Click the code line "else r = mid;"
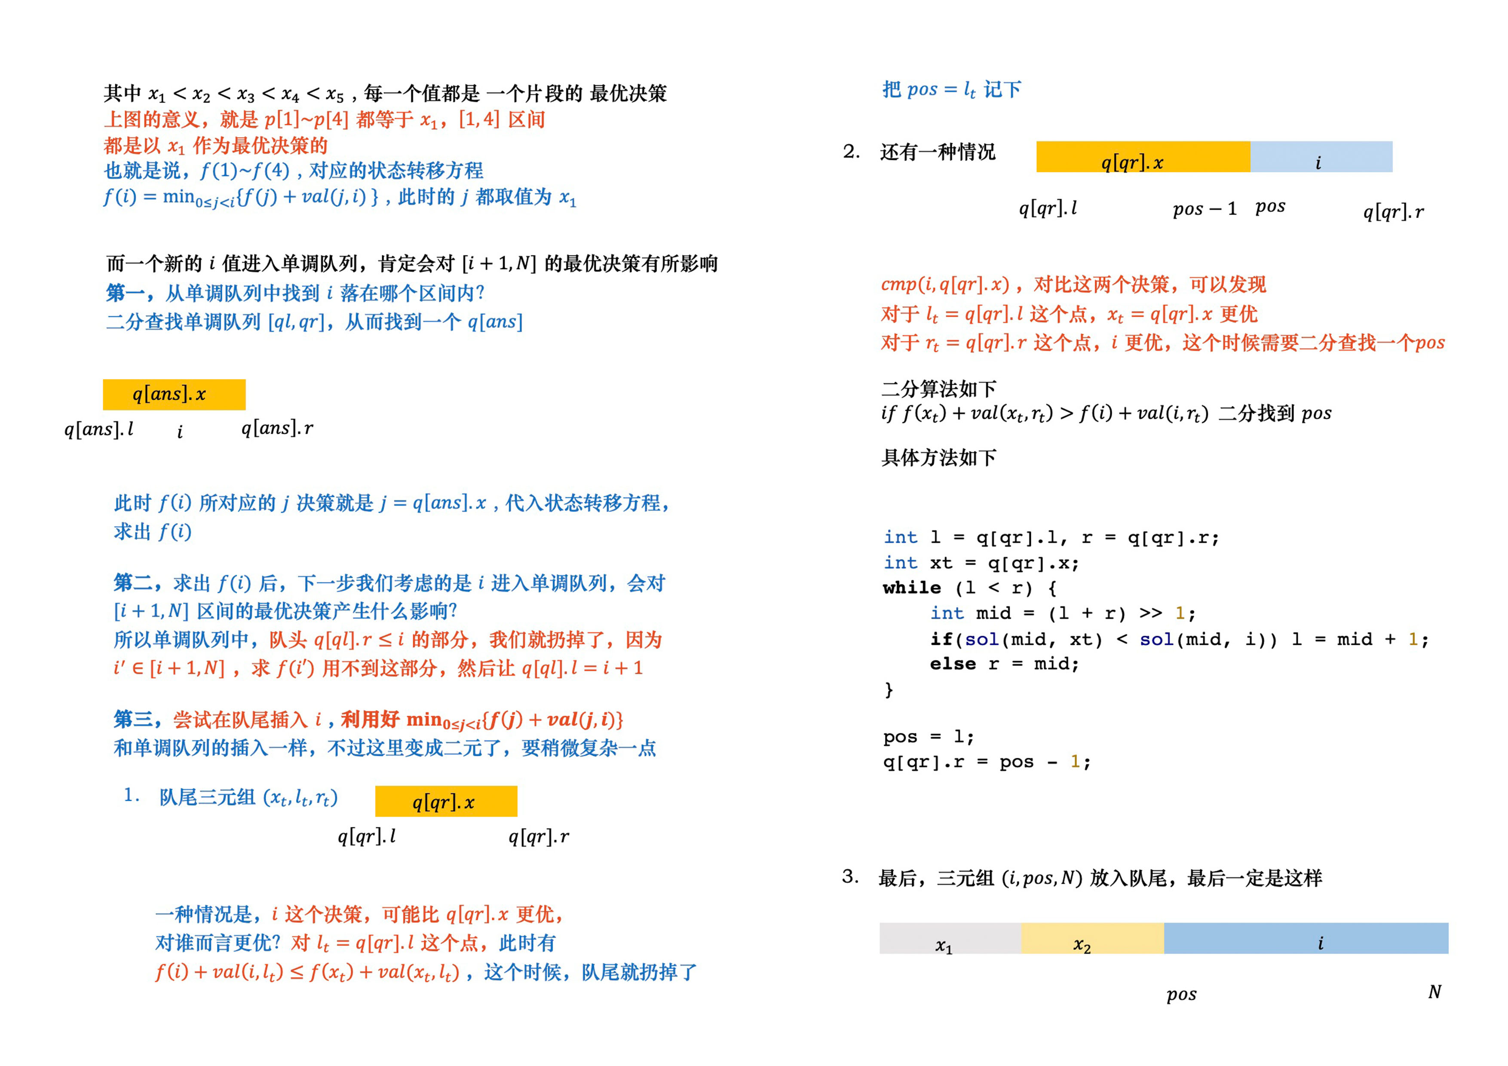The width and height of the screenshot is (1508, 1066). tap(1004, 664)
